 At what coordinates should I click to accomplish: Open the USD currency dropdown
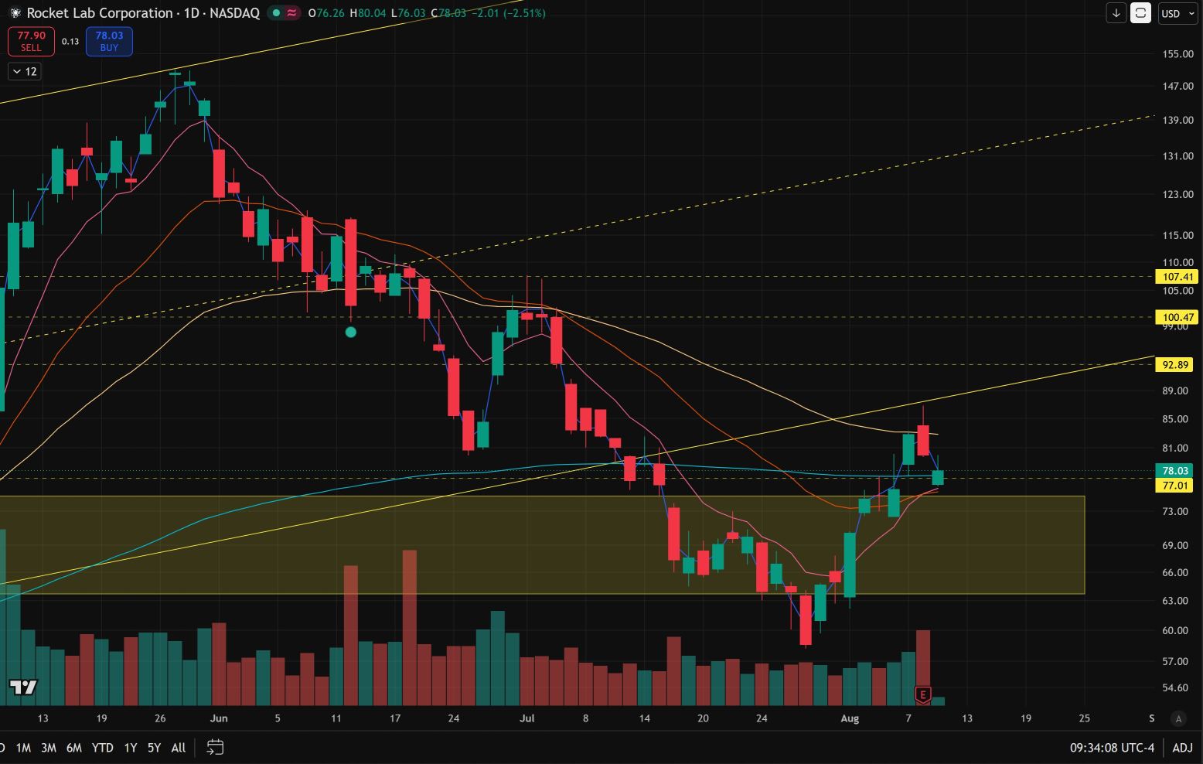[x=1177, y=13]
